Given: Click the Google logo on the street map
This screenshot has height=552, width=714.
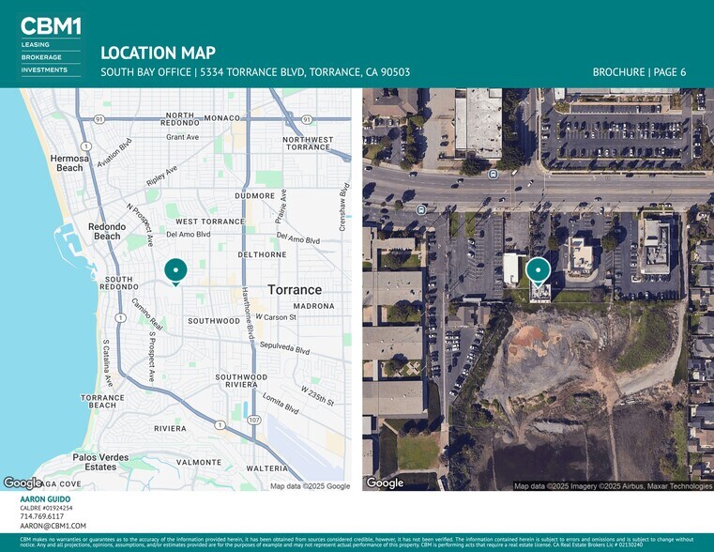Looking at the screenshot, I should [x=23, y=483].
